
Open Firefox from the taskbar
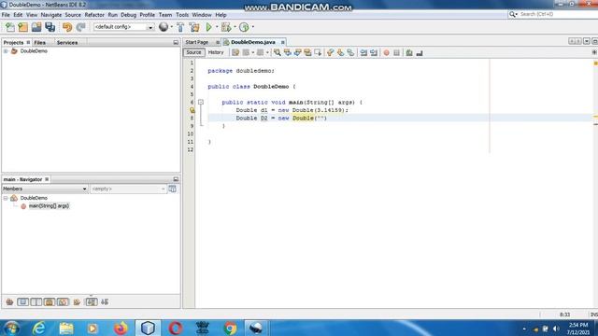[121, 328]
